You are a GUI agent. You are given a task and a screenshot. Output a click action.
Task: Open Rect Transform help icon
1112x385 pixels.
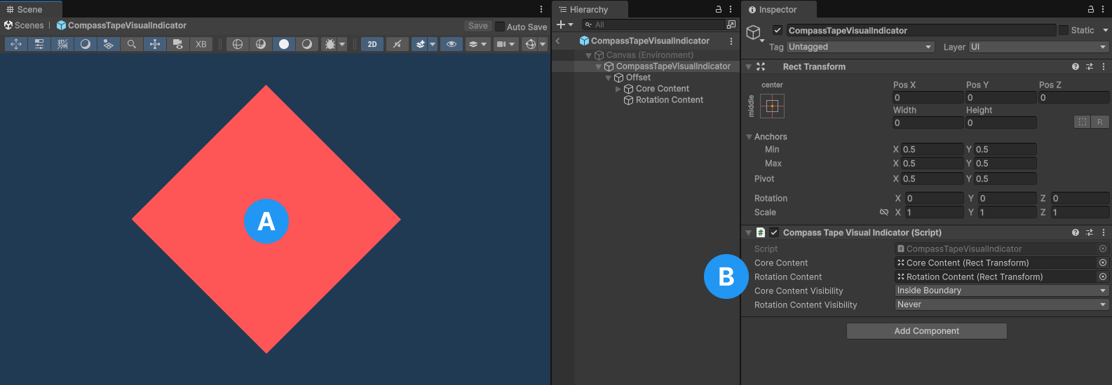click(x=1076, y=66)
